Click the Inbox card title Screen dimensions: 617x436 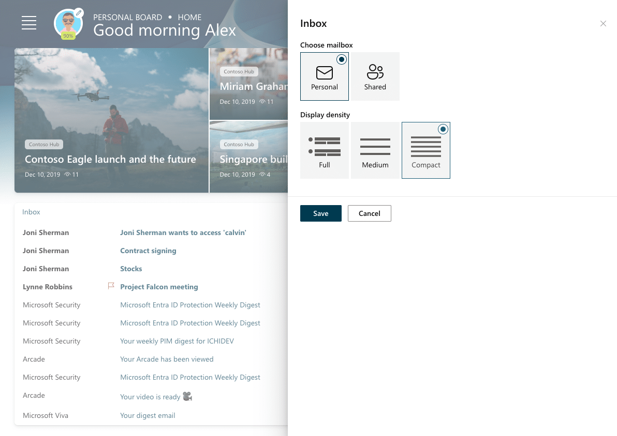[31, 212]
